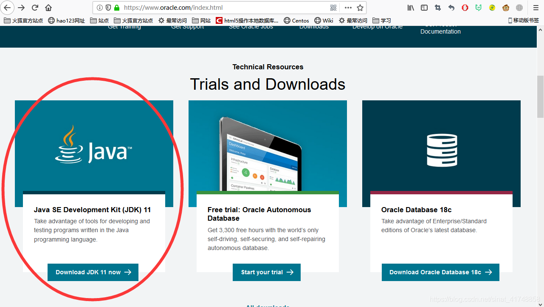The image size is (544, 307).
Task: Open the green shield extension icon
Action: tap(479, 8)
